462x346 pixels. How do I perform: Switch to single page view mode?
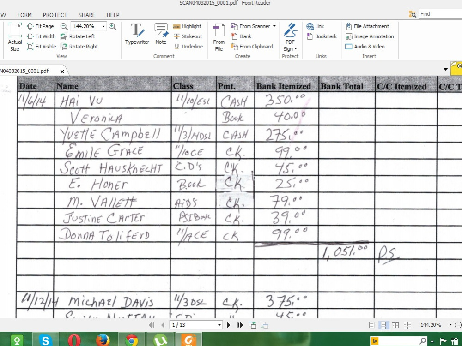coord(371,325)
